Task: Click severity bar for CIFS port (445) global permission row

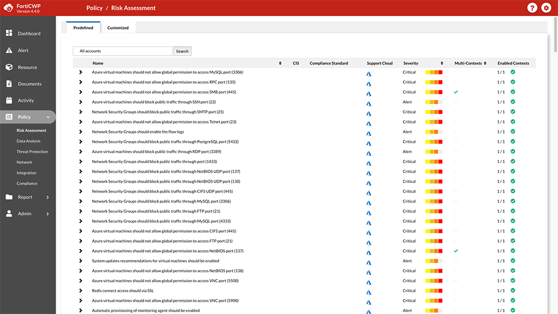Action: [x=434, y=231]
